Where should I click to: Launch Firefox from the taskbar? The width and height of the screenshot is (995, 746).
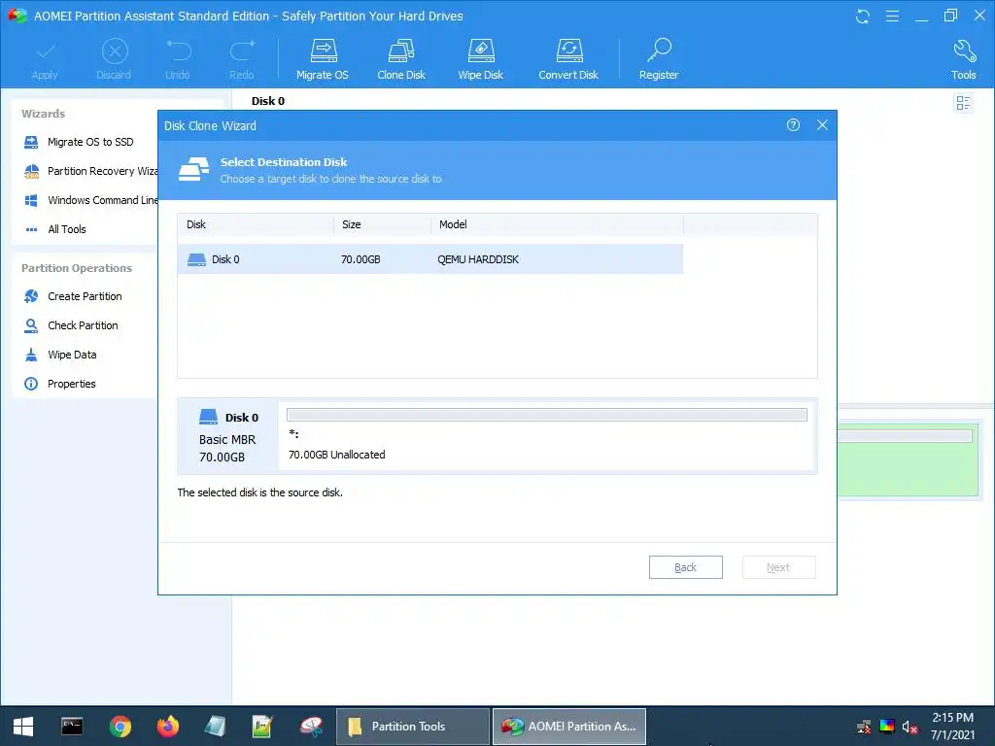[x=167, y=727]
